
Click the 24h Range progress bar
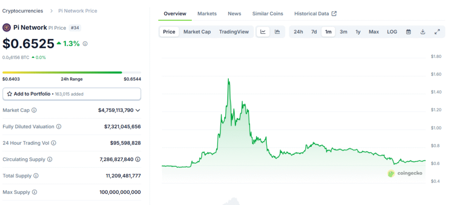coord(72,72)
